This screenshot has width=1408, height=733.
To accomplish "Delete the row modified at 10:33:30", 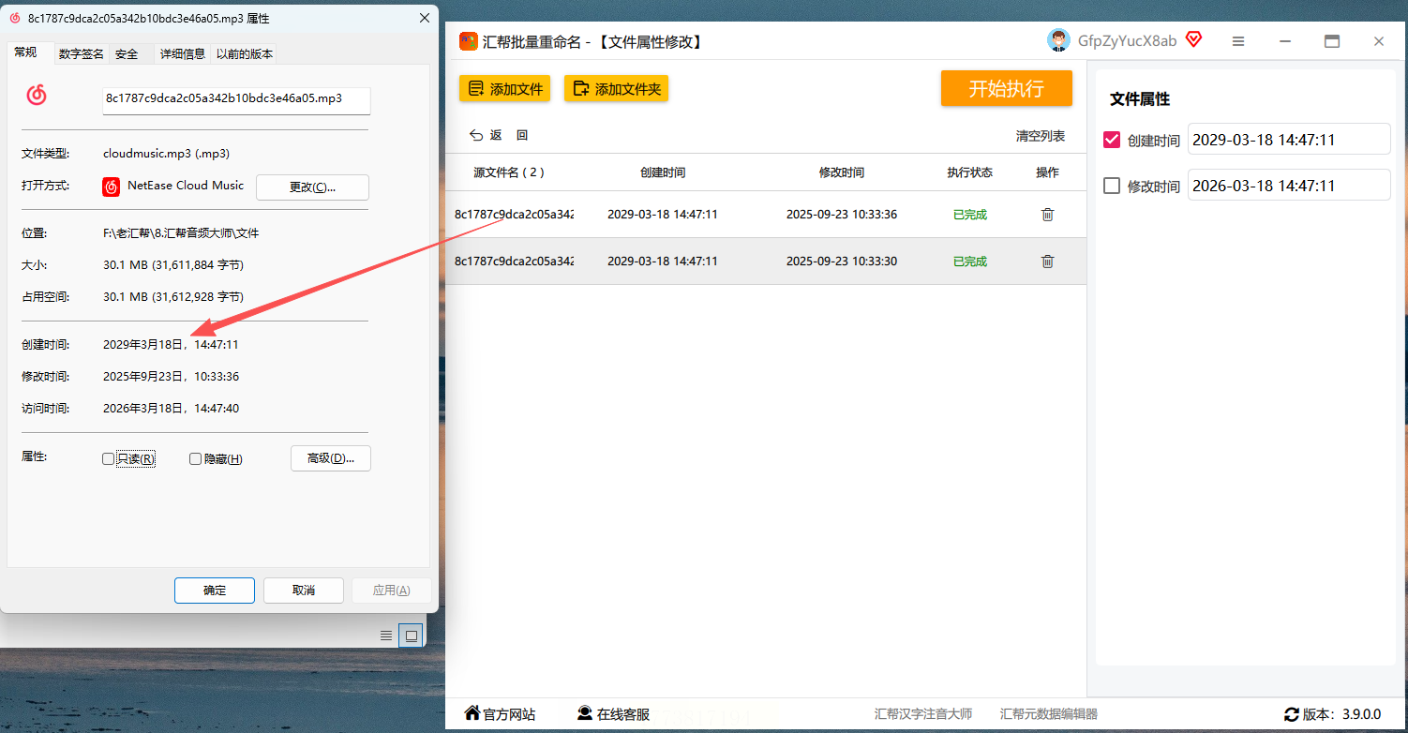I will [x=1047, y=262].
